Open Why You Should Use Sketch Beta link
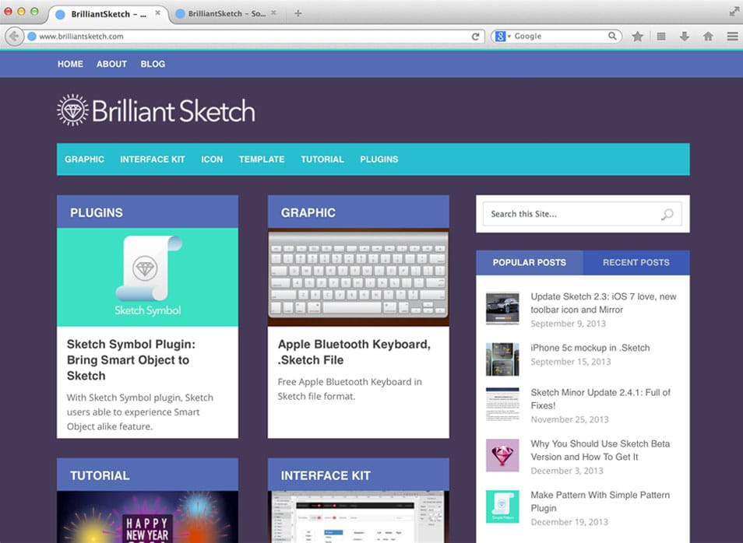This screenshot has height=543, width=743. pos(600,450)
